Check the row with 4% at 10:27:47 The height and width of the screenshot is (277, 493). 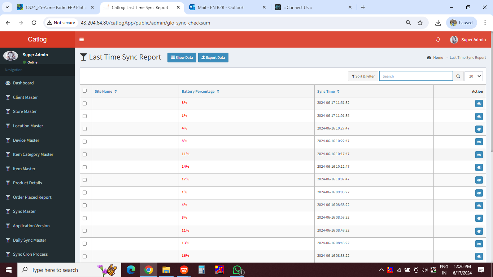[85, 129]
